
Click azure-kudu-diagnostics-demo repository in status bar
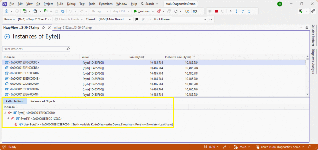tap(280, 147)
